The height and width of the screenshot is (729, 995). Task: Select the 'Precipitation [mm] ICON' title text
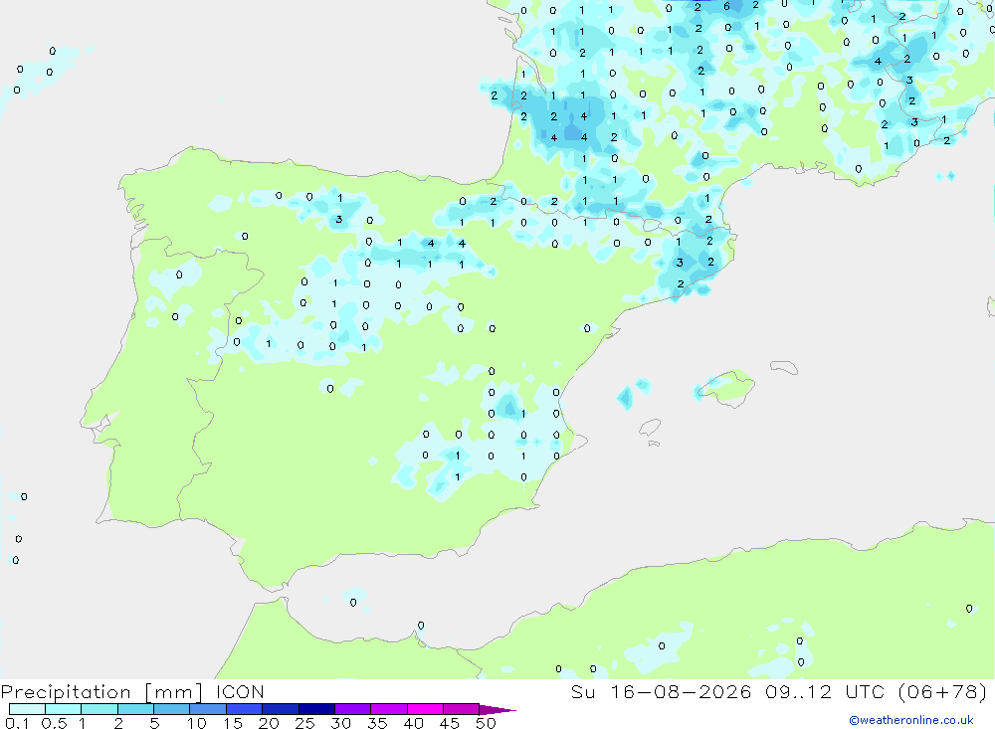(x=132, y=692)
